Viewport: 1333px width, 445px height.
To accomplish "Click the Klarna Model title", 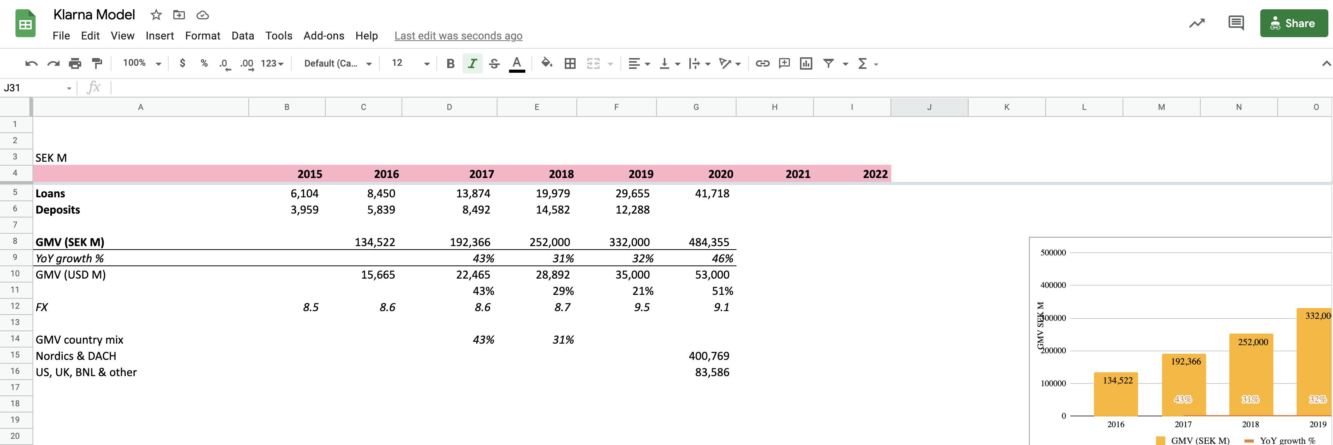I will coord(94,15).
